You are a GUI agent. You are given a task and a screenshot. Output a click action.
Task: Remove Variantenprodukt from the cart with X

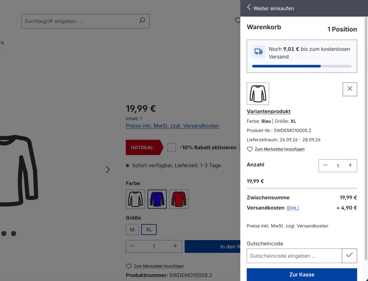(350, 89)
